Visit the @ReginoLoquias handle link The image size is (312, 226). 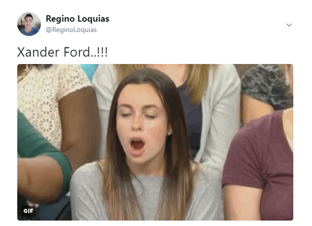click(x=71, y=30)
